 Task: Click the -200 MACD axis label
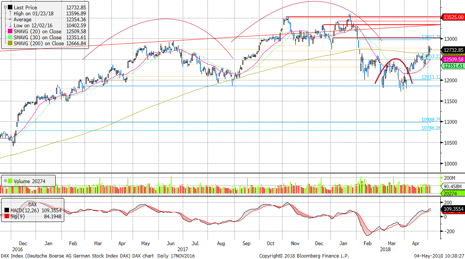[449, 231]
